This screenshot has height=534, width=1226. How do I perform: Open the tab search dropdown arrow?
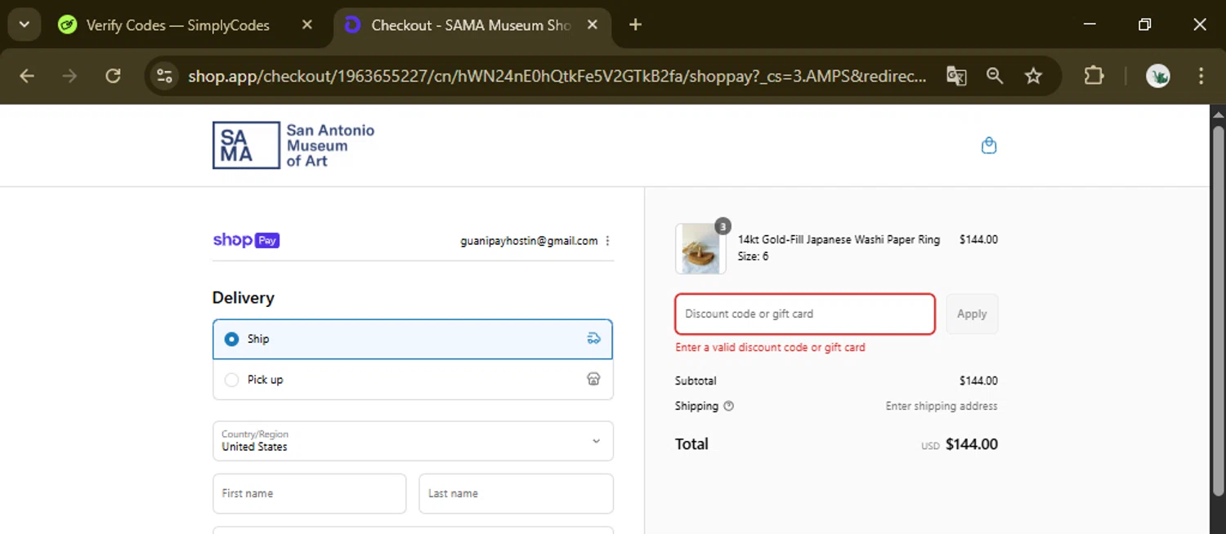pyautogui.click(x=24, y=24)
